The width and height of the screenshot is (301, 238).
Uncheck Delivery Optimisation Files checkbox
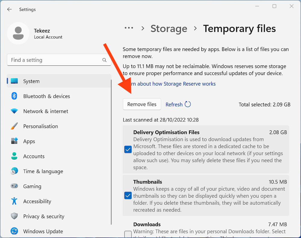tap(128, 149)
